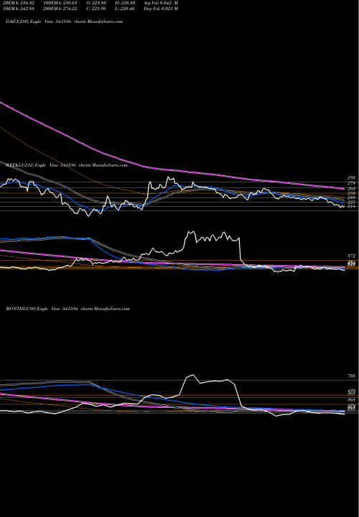Click the low price L: 220.40
This screenshot has width=359, height=517.
point(125,9)
